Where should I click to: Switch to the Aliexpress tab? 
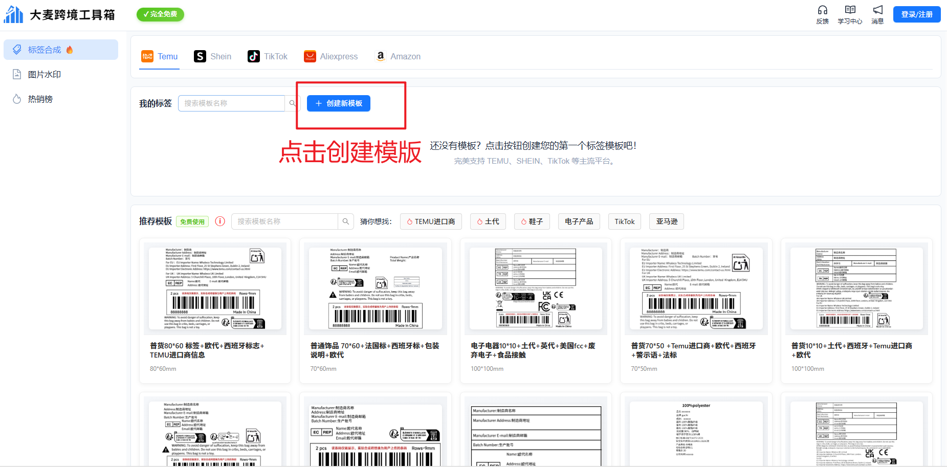[331, 56]
